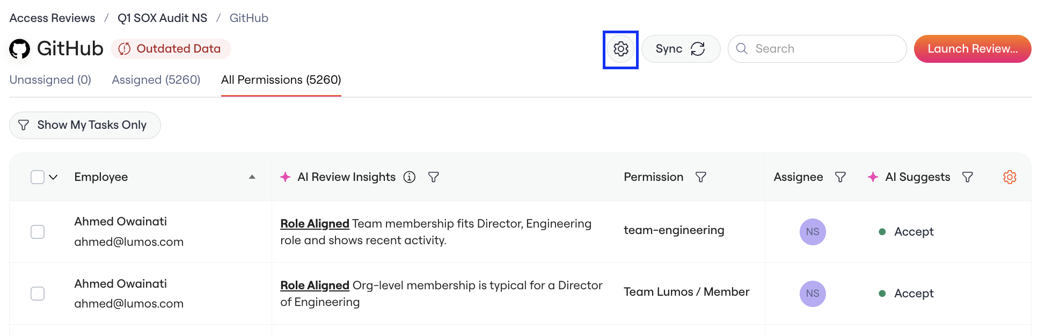Click the NS assignee avatar for team-engineering
Screen dimensions: 1038x336
coord(813,232)
